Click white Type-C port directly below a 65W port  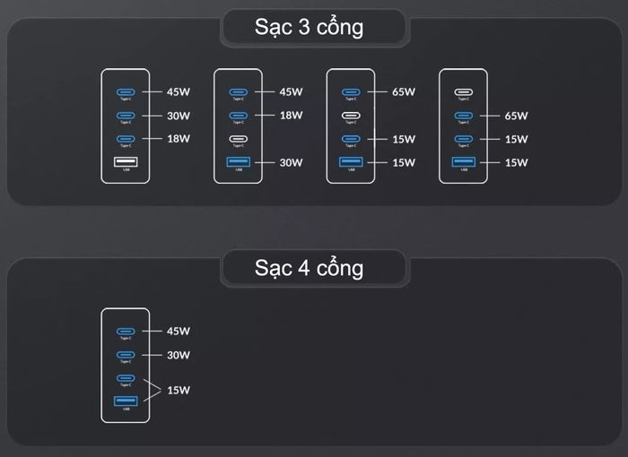(351, 116)
